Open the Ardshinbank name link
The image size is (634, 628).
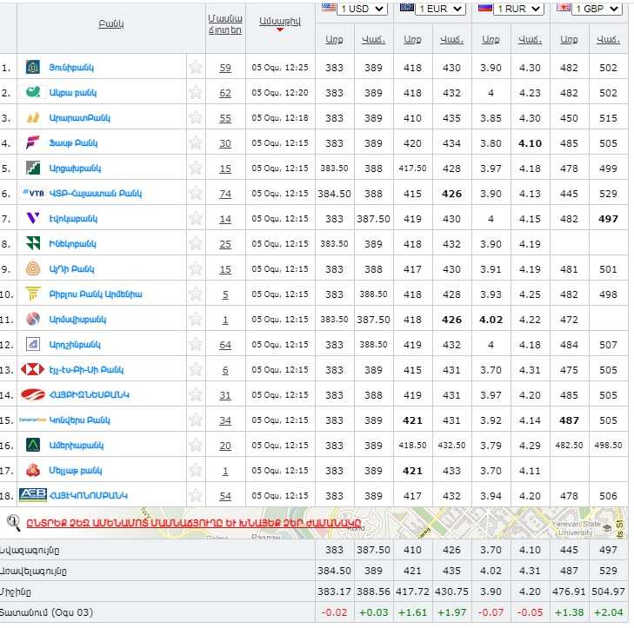pyautogui.click(x=74, y=345)
